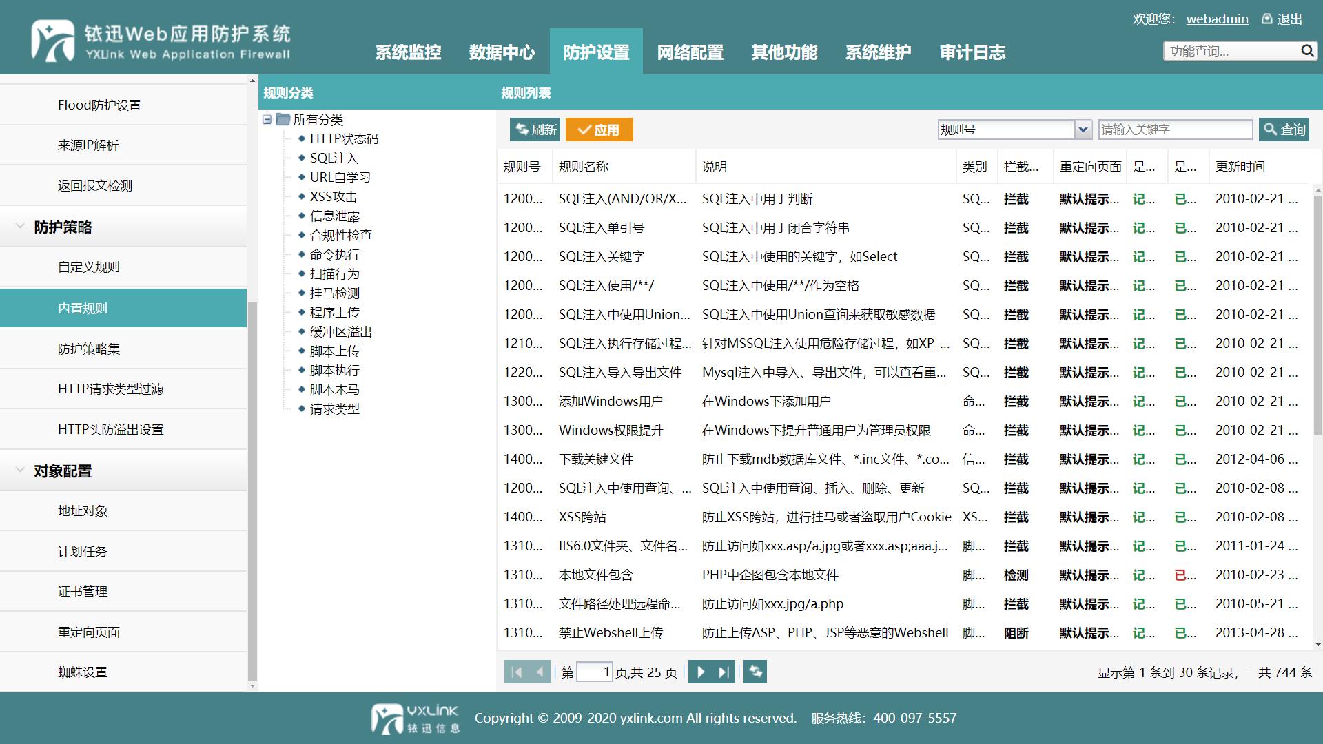The image size is (1323, 744).
Task: Go to the first page of rules
Action: [x=516, y=672]
